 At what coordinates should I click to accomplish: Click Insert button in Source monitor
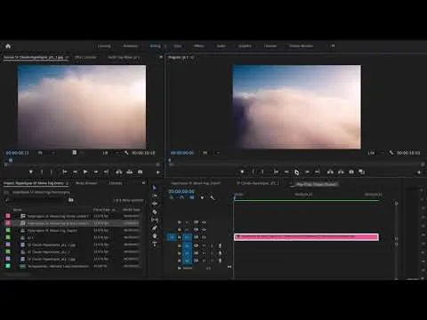coord(119,172)
